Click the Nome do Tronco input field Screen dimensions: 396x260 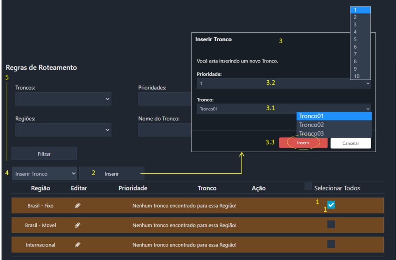(165, 130)
